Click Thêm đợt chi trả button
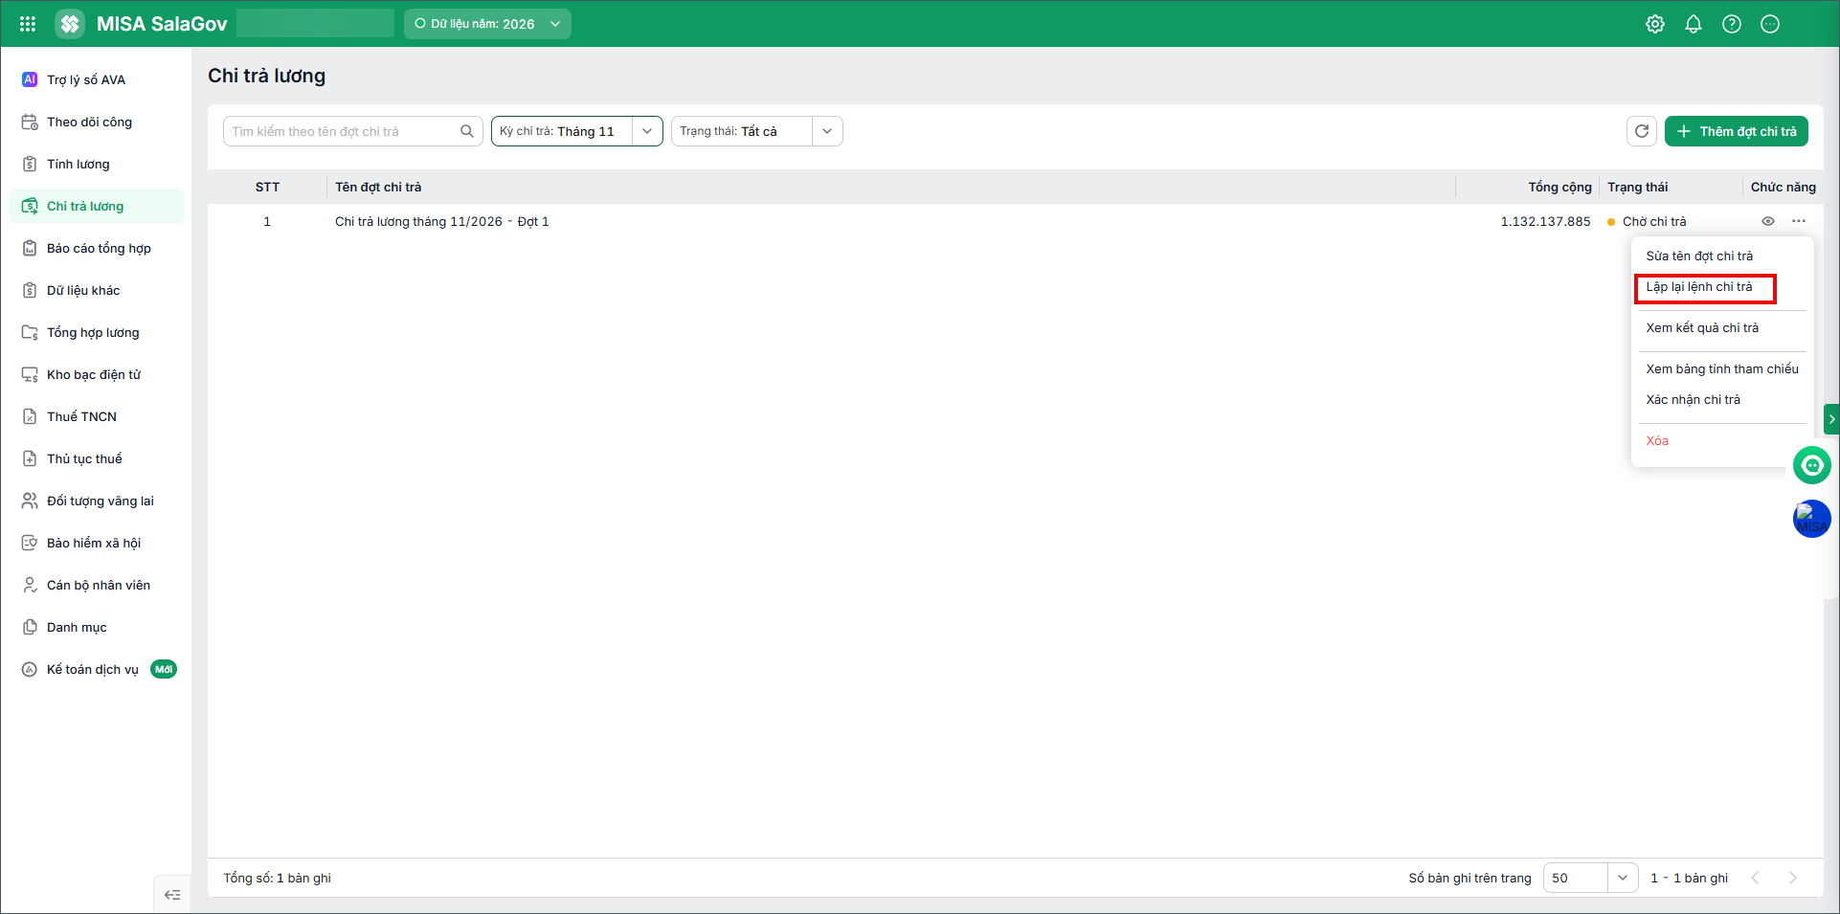This screenshot has width=1840, height=914. click(x=1737, y=131)
